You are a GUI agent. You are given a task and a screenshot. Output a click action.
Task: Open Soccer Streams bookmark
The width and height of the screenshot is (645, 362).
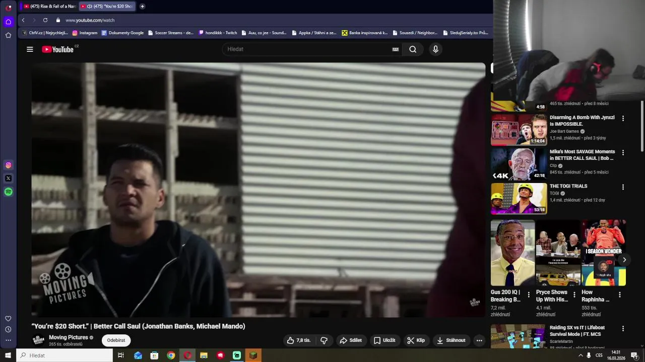(x=170, y=33)
